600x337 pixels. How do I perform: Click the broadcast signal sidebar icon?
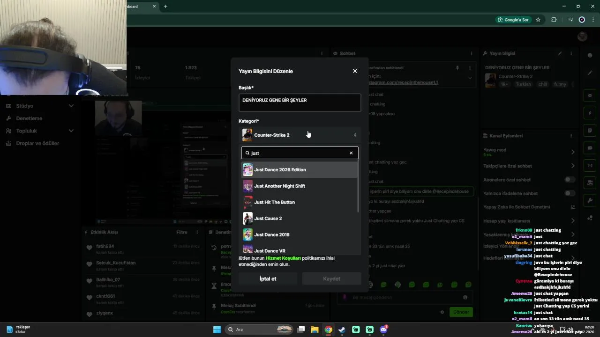click(x=590, y=165)
